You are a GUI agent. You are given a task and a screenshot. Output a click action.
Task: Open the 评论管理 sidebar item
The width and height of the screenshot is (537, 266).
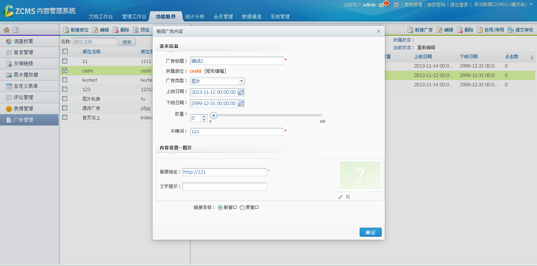click(24, 97)
